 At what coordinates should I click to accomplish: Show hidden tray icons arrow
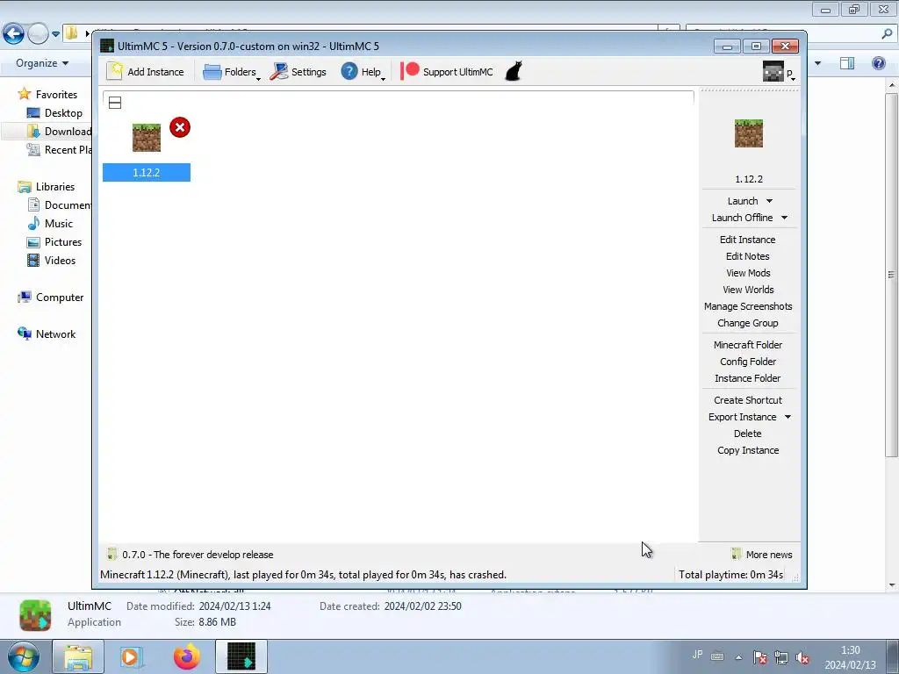click(x=738, y=657)
